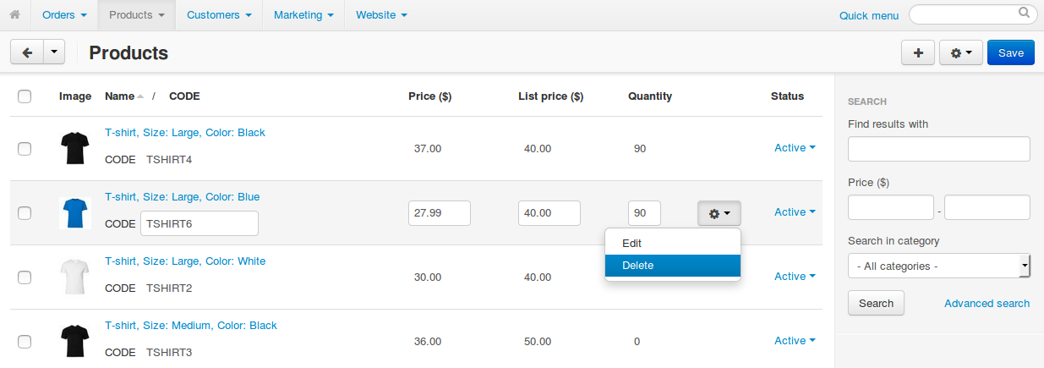Click the TSHIRT6 code input field
The image size is (1044, 368).
(x=200, y=223)
